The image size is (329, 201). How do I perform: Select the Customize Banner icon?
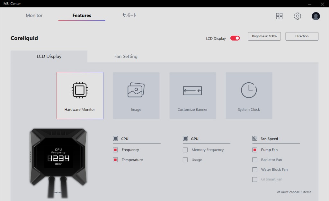click(192, 91)
